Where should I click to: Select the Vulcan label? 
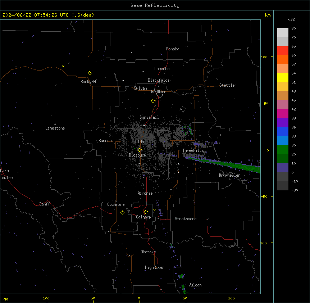pyautogui.click(x=195, y=285)
